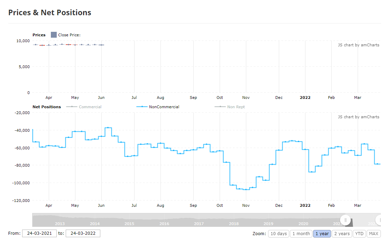Click 2015 on the chart scrollbar
Viewport: 385px width, 241px height.
coord(129,224)
